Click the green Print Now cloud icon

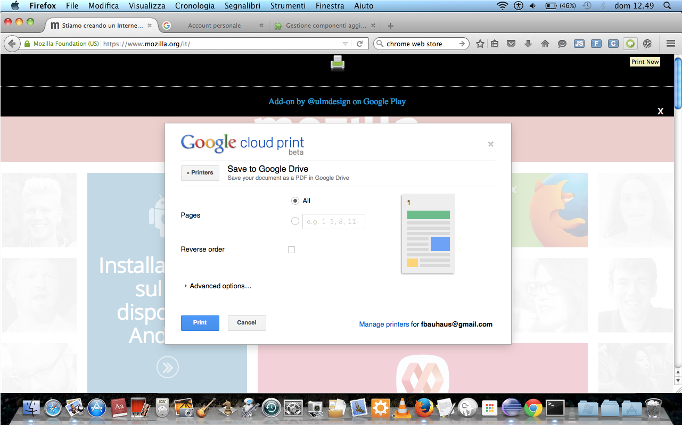pos(630,44)
